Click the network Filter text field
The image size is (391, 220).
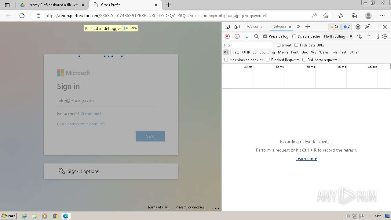(248, 45)
